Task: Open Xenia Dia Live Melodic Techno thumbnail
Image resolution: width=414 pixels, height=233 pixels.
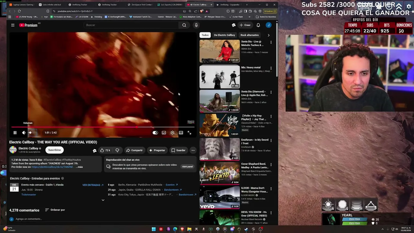Action: (x=220, y=51)
